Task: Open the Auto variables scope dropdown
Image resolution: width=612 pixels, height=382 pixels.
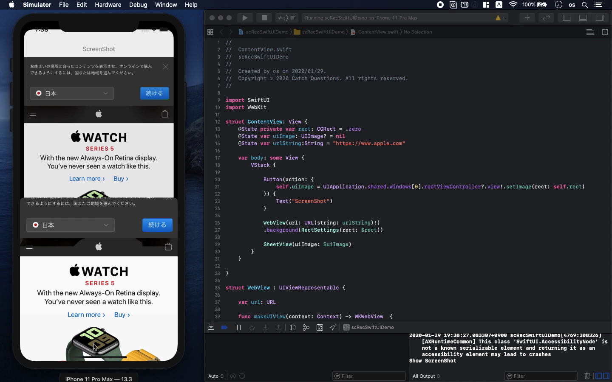Action: (216, 376)
